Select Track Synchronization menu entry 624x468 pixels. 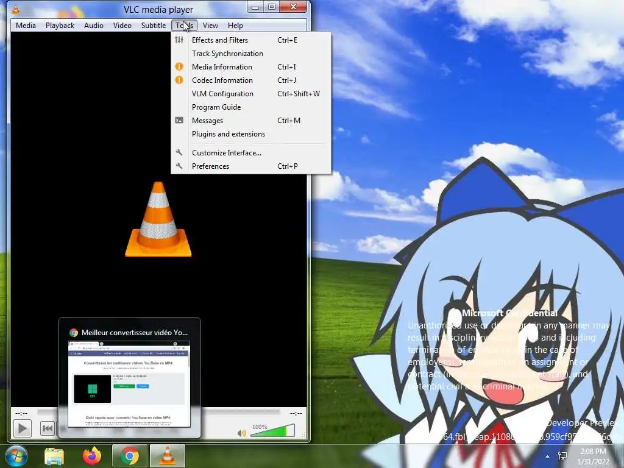[x=250, y=54]
